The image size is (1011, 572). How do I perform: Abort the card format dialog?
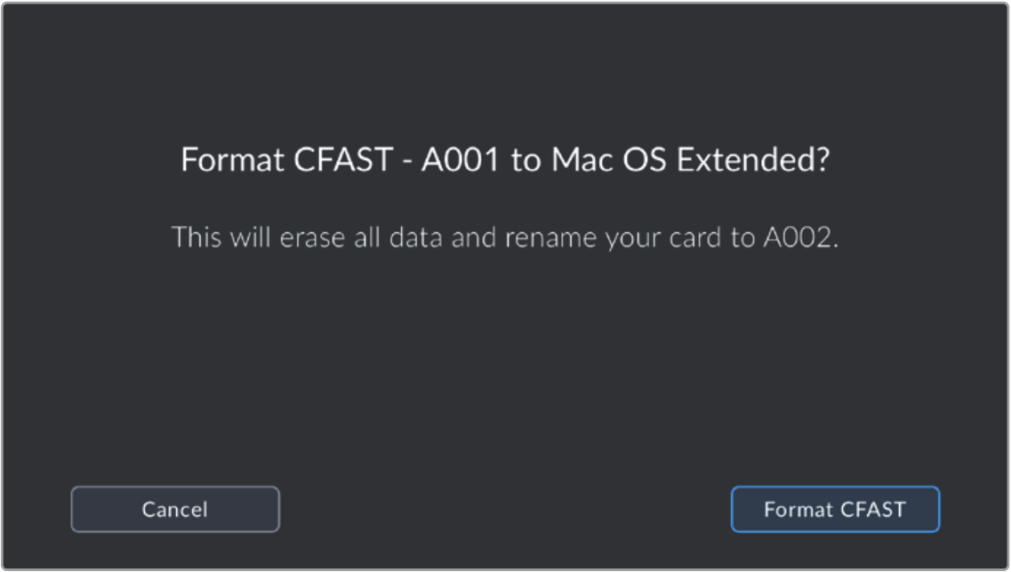[175, 509]
